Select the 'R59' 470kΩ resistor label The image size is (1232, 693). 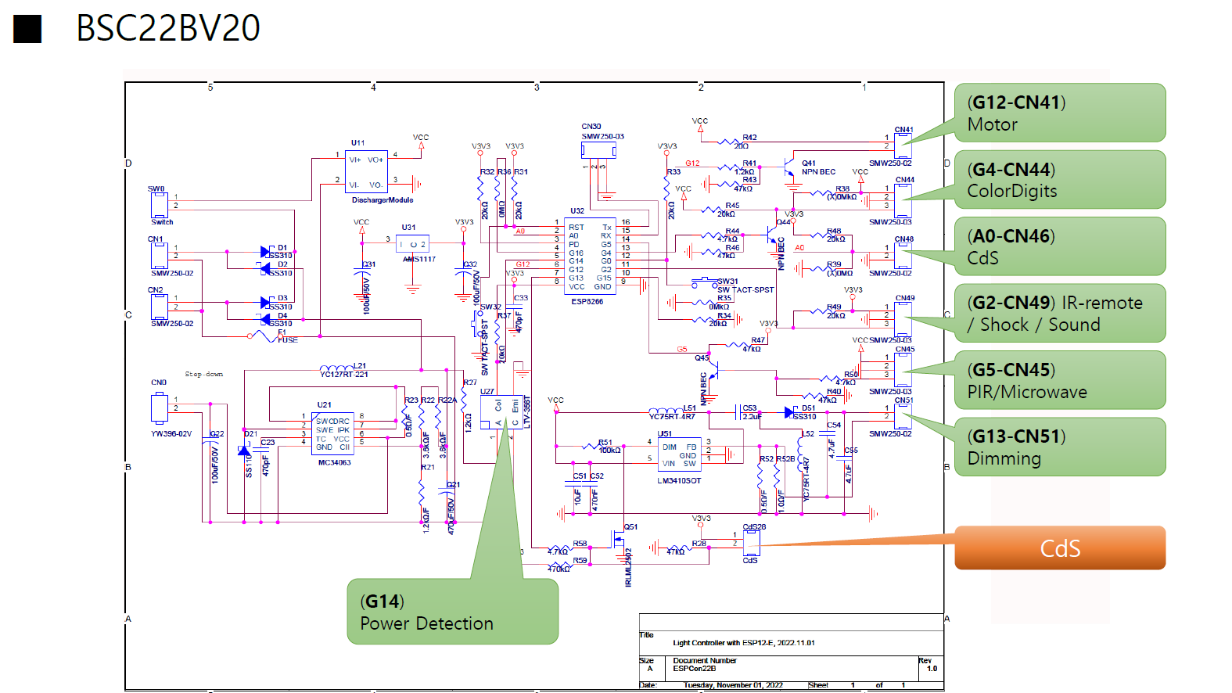580,561
